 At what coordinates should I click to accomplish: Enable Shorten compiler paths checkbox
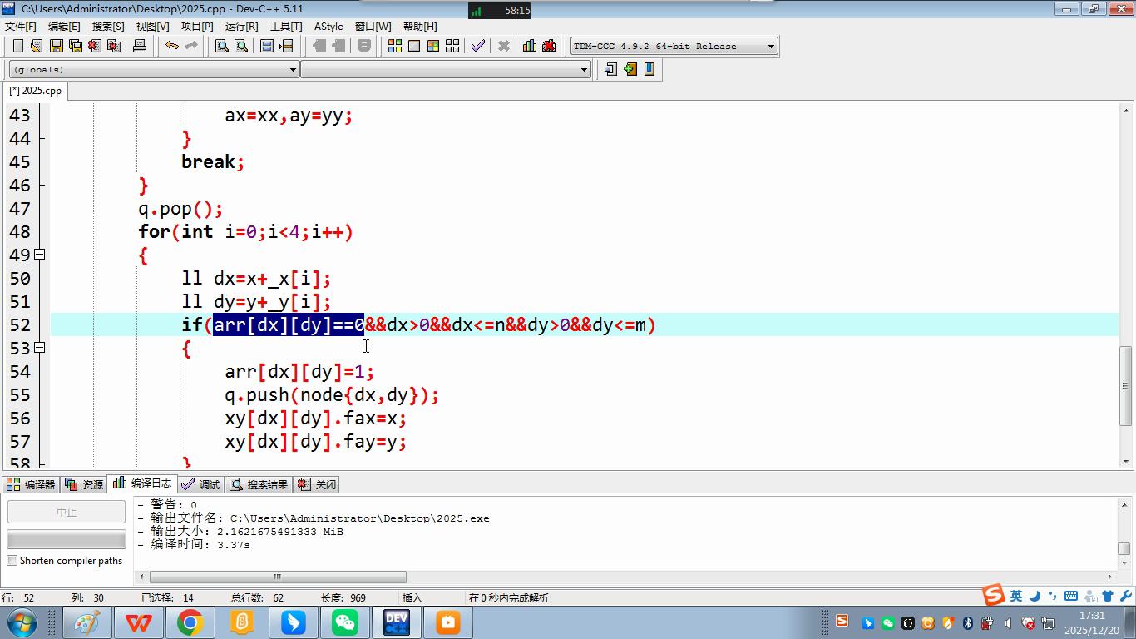pyautogui.click(x=12, y=561)
